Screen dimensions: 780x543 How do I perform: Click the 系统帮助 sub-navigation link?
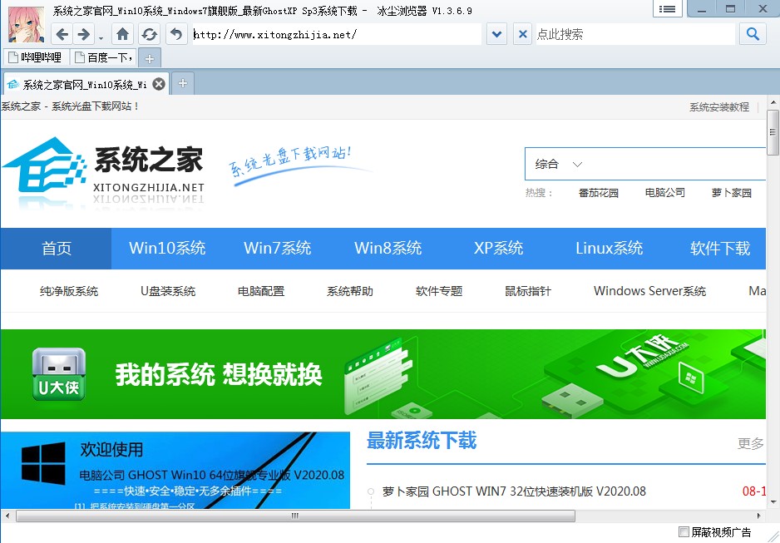coord(350,291)
